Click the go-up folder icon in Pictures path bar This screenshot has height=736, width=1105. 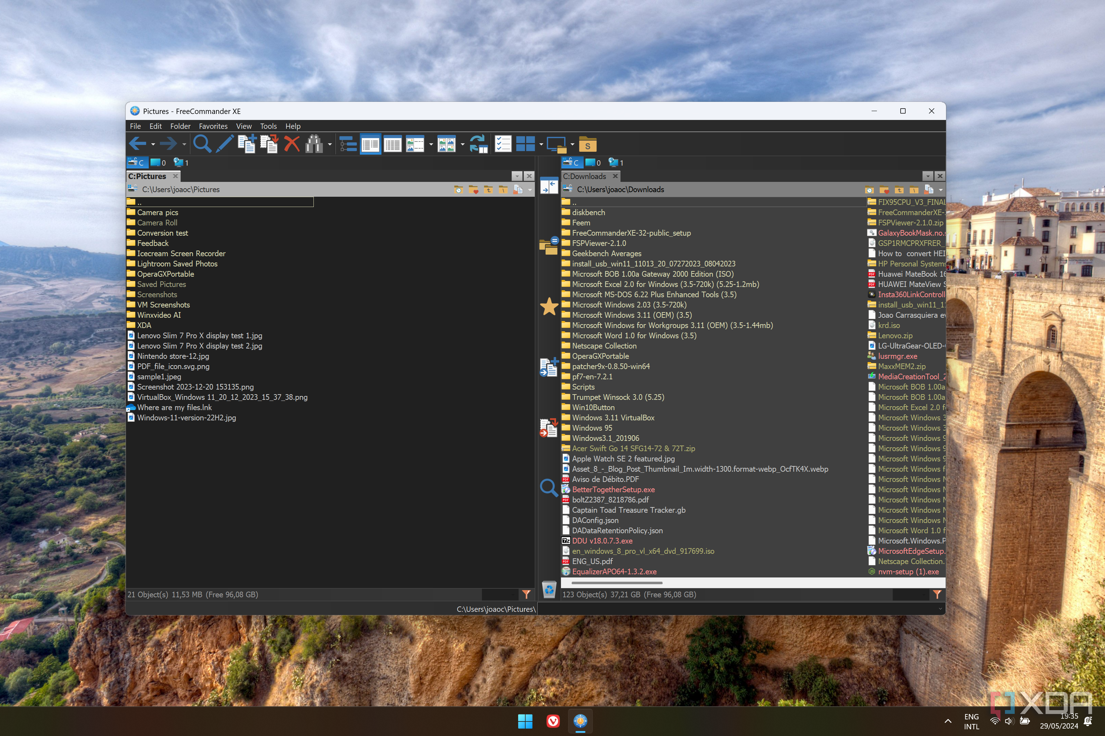point(488,190)
